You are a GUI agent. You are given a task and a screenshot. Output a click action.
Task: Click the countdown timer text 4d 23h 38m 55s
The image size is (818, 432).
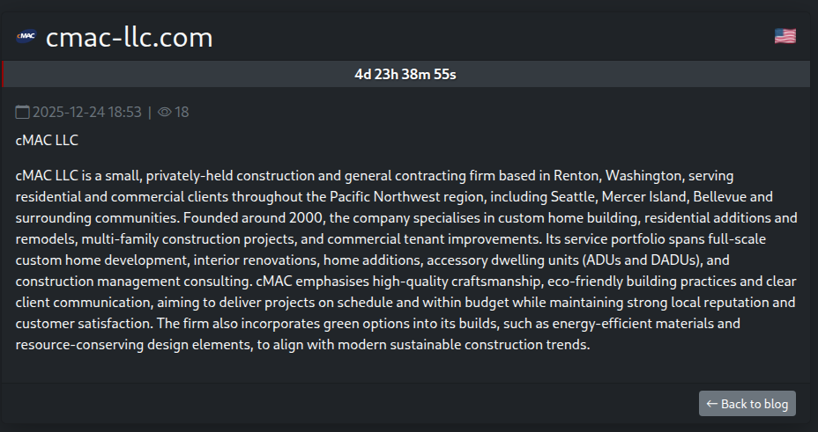[x=405, y=74]
